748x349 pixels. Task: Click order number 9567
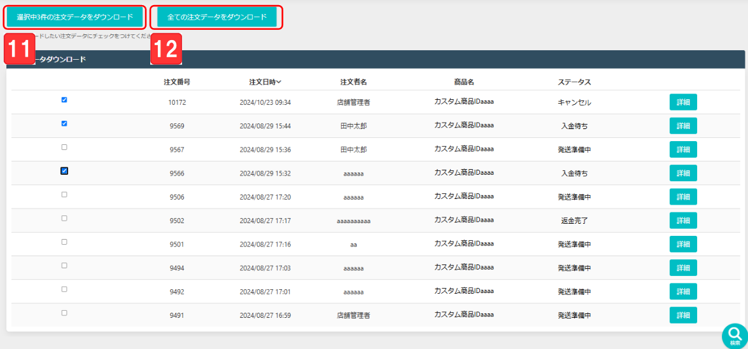tap(177, 149)
